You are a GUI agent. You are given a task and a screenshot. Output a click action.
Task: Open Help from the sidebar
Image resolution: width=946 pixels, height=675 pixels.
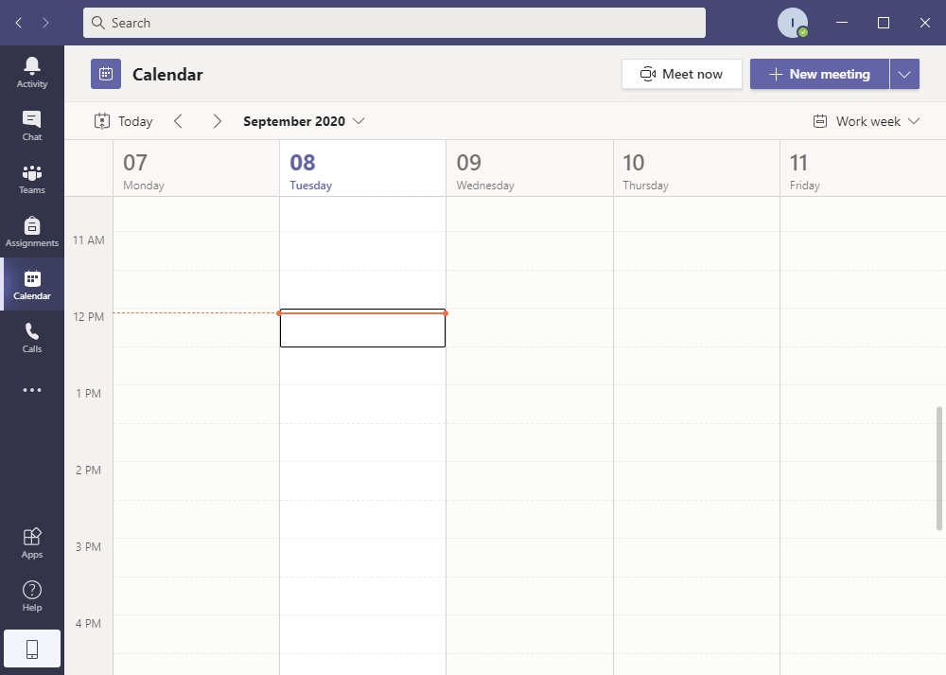[32, 595]
